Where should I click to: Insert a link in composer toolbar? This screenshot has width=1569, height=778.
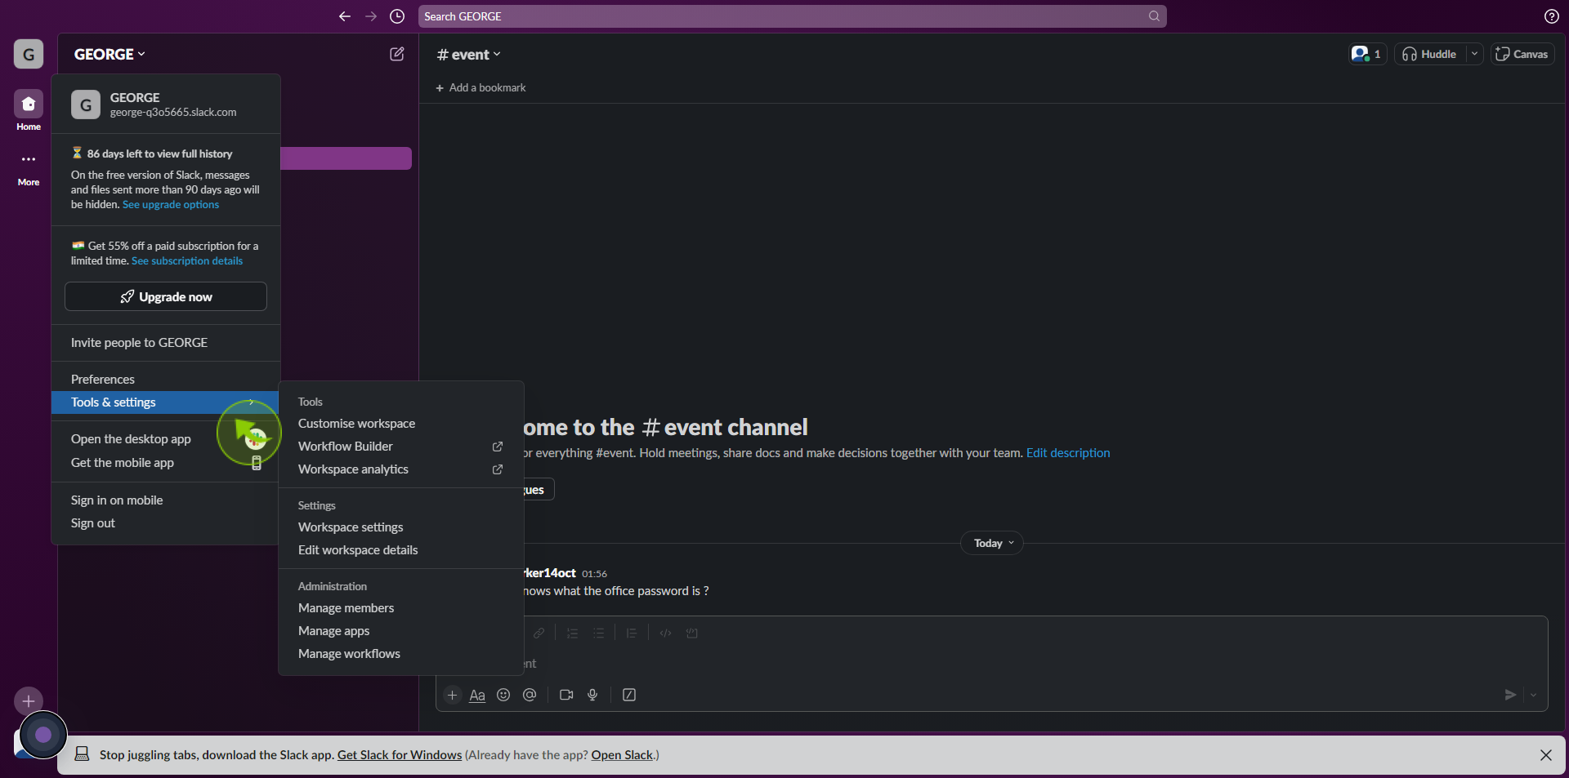pos(539,633)
